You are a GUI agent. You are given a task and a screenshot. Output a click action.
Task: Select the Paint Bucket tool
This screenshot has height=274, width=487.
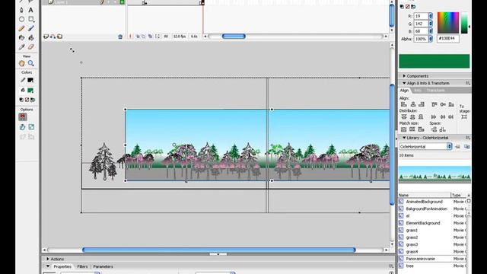point(30,37)
